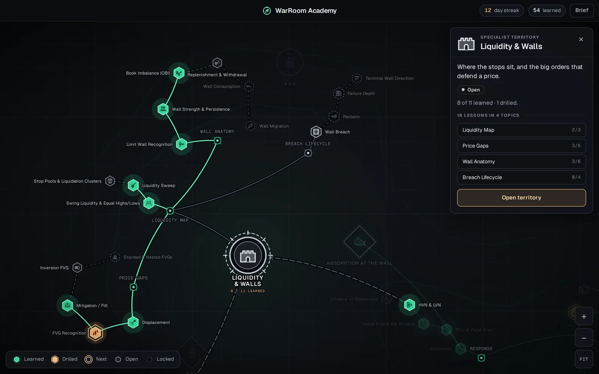Open the Inversion FVG node
This screenshot has width=599, height=374.
tap(77, 267)
